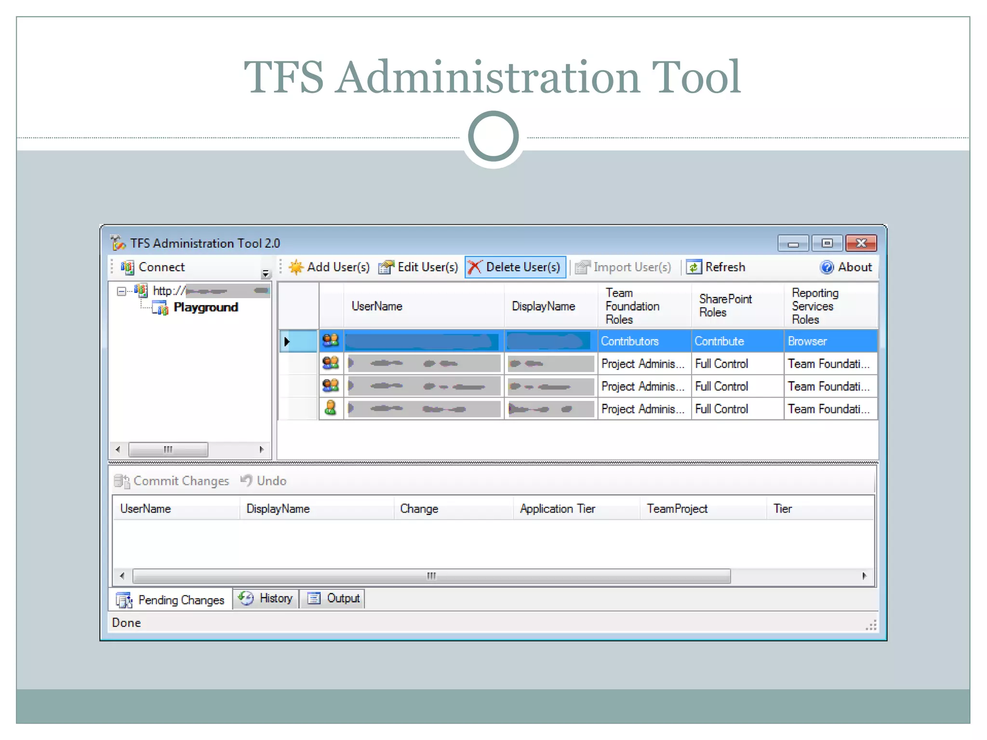
Task: Maximize the TFS Administration Tool window
Action: click(x=827, y=243)
